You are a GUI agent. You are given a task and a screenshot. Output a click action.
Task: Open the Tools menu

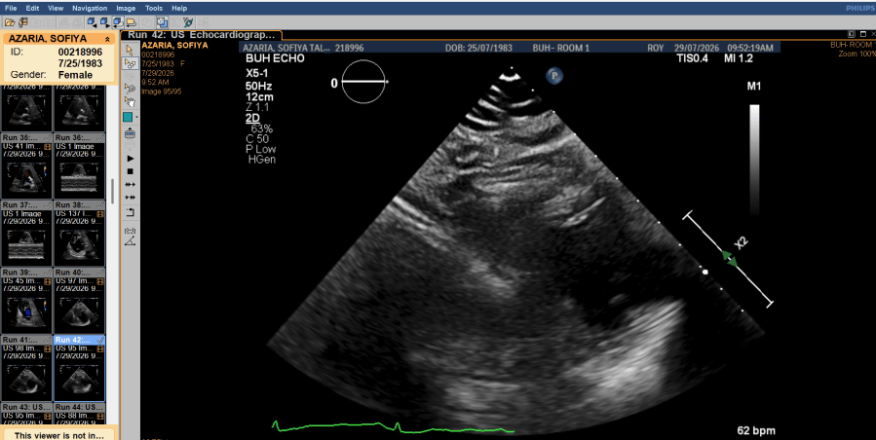(x=154, y=9)
